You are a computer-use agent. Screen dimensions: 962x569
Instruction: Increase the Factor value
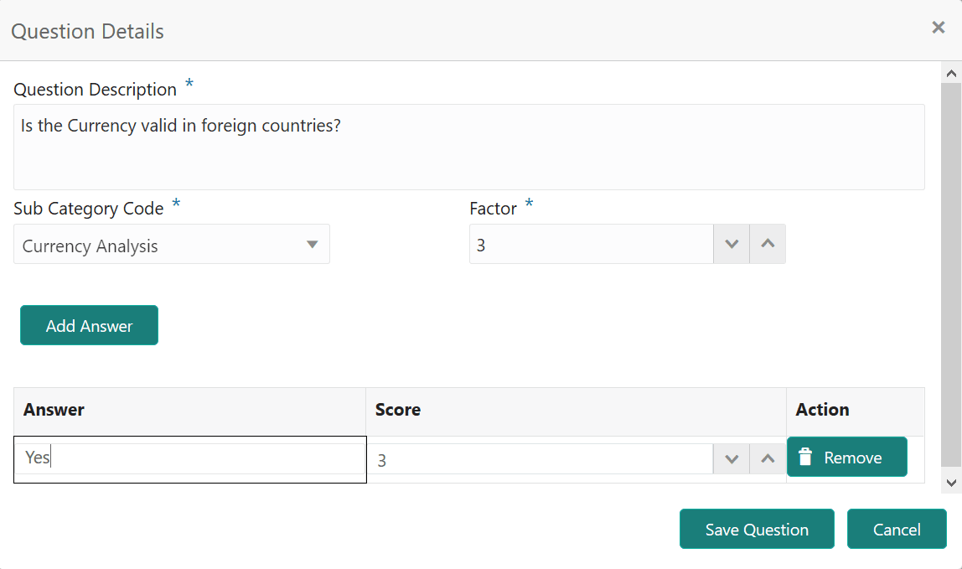click(x=768, y=245)
